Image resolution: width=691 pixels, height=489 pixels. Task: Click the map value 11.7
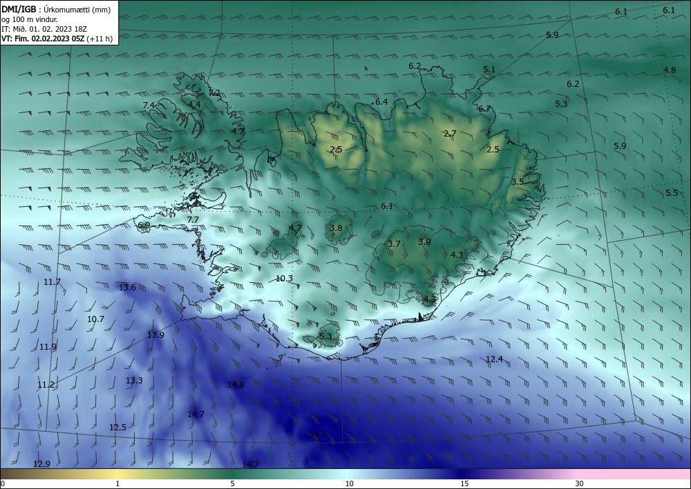[52, 282]
